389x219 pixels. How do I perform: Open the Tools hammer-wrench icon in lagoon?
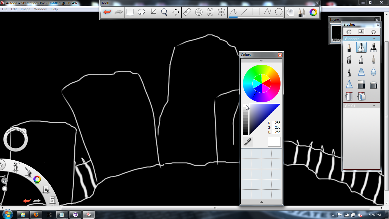click(16, 167)
